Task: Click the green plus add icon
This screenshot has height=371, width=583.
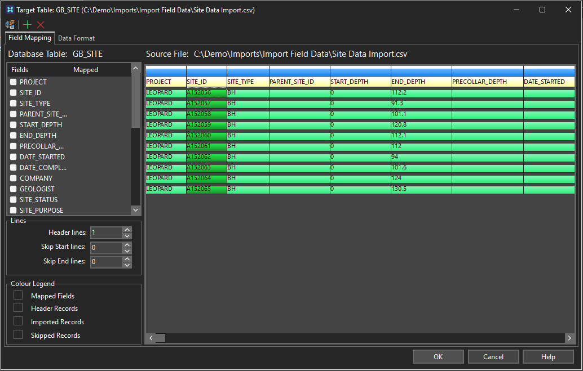Action: (27, 25)
